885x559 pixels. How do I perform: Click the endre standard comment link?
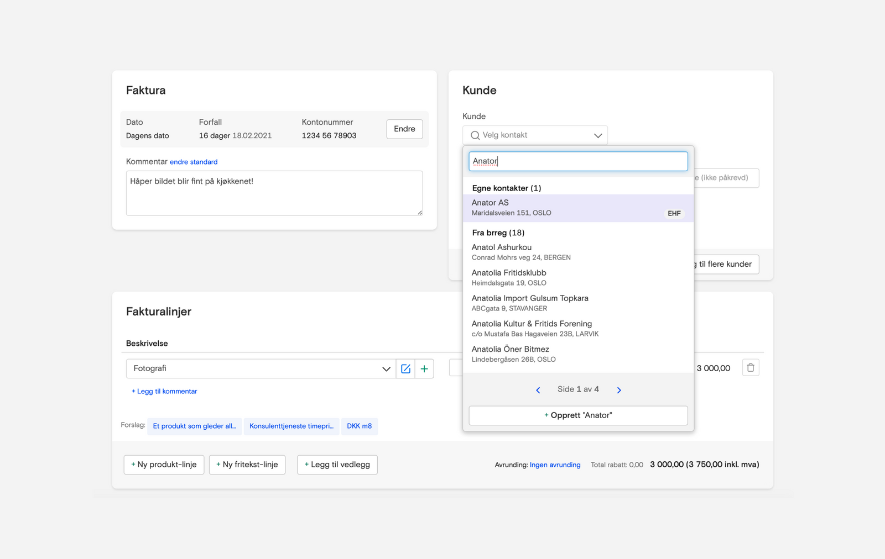(194, 162)
